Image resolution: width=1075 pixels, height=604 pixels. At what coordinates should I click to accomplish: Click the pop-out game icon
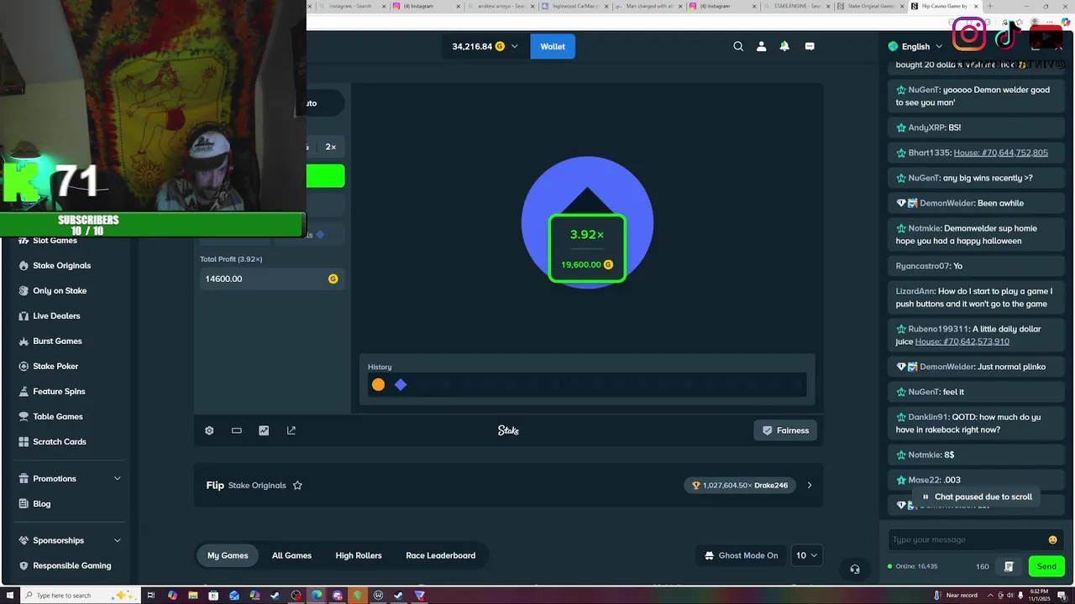[x=291, y=430]
